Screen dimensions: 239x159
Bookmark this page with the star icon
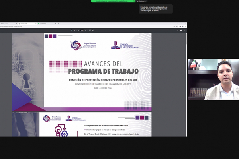(x=177, y=27)
